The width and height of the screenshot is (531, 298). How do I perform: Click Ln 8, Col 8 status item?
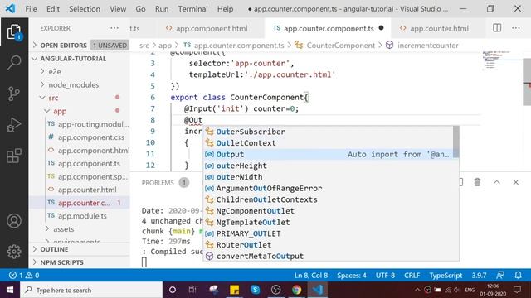[311, 276]
